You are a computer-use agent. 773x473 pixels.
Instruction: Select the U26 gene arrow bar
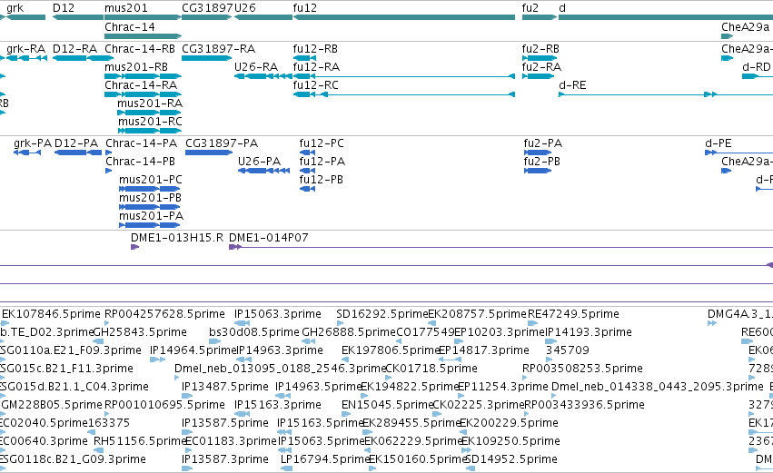pos(263,17)
